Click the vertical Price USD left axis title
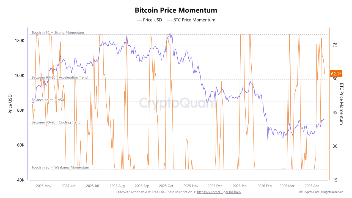This screenshot has height=198, width=352. (10, 104)
